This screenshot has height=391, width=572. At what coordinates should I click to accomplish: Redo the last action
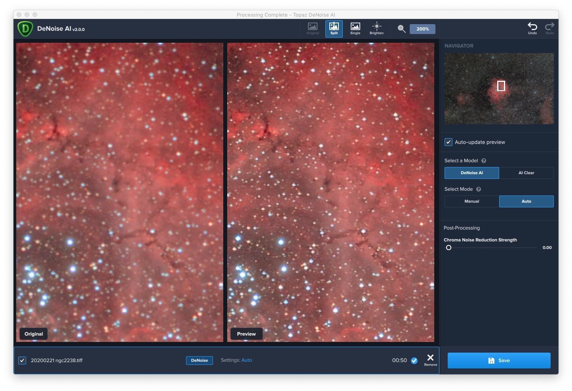point(550,28)
